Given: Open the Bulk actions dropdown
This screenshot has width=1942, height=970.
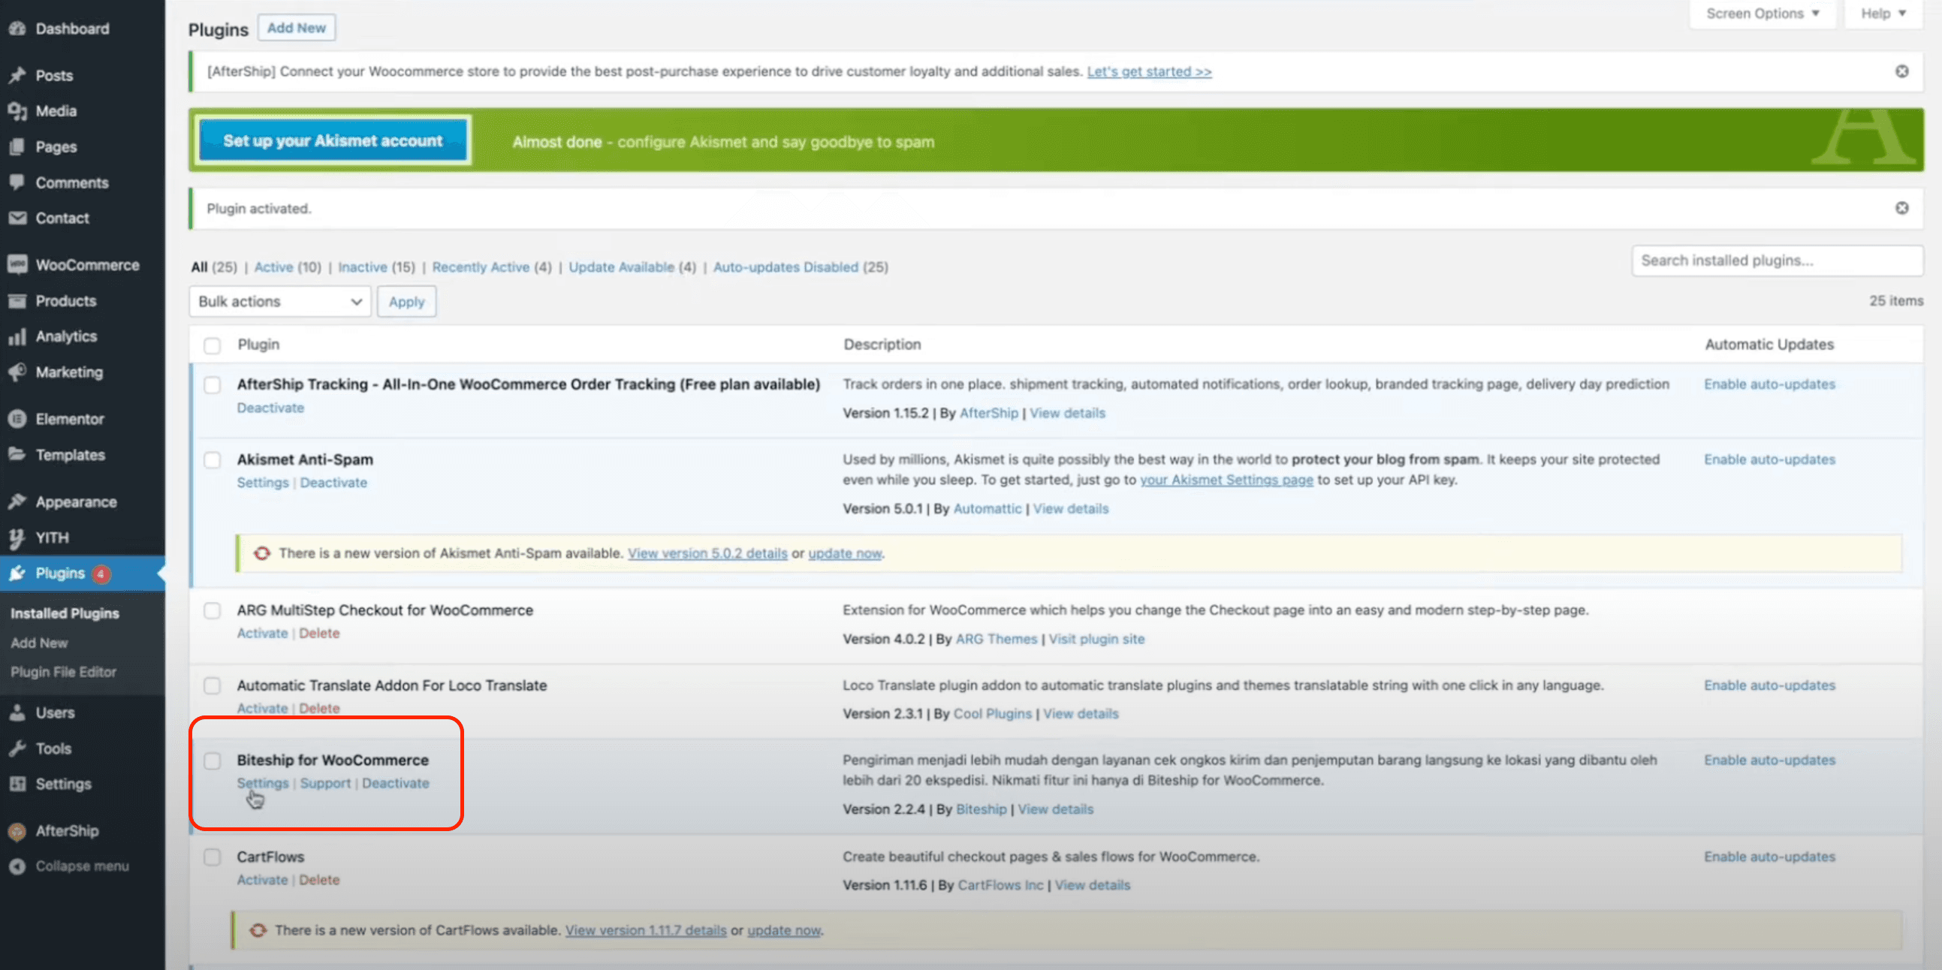Looking at the screenshot, I should click(x=279, y=302).
